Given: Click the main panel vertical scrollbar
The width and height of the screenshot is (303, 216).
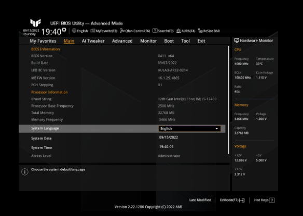Looking at the screenshot, I should tap(229, 100).
